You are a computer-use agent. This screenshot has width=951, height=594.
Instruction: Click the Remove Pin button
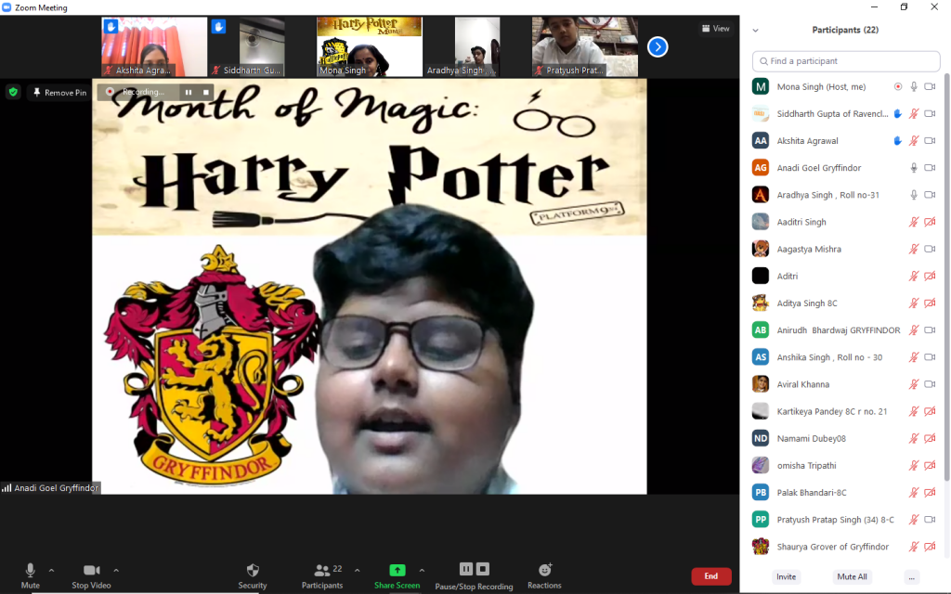59,93
